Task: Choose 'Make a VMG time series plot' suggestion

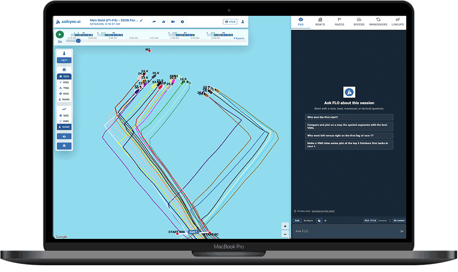Action: [x=349, y=145]
